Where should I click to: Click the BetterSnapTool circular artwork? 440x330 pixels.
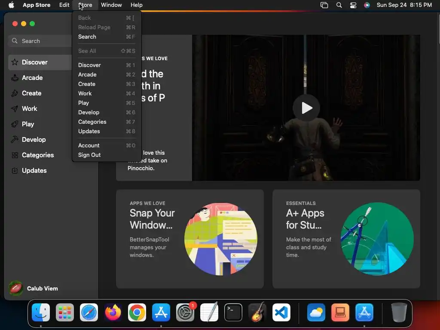tap(220, 239)
